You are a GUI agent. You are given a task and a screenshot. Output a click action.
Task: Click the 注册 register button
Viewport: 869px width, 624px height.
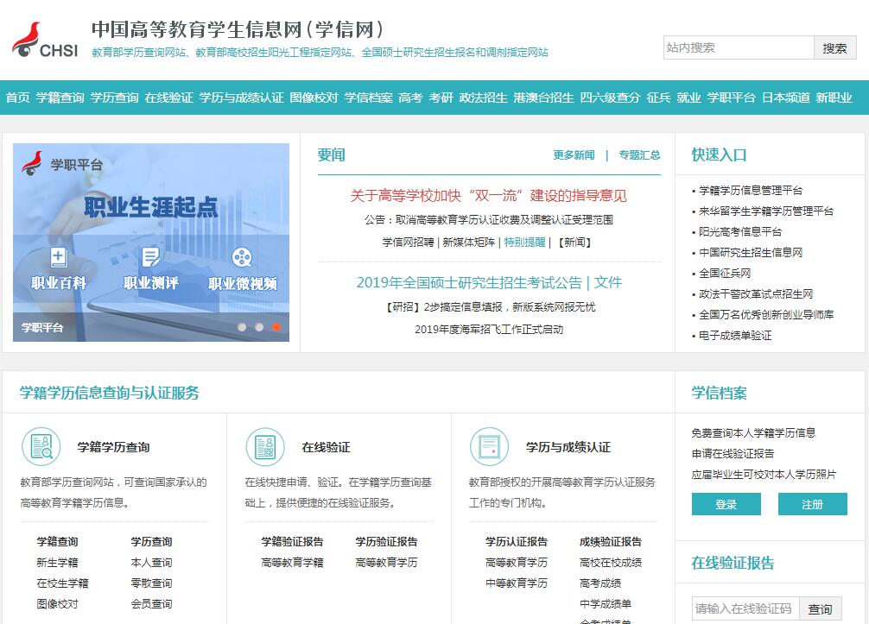813,504
